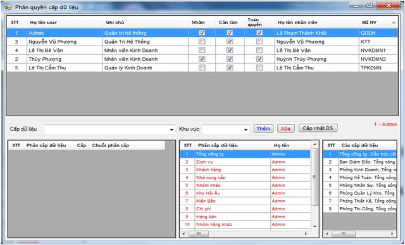The image size is (405, 245).
Task: Select Tổng công ty in middle list
Action: pos(246,154)
